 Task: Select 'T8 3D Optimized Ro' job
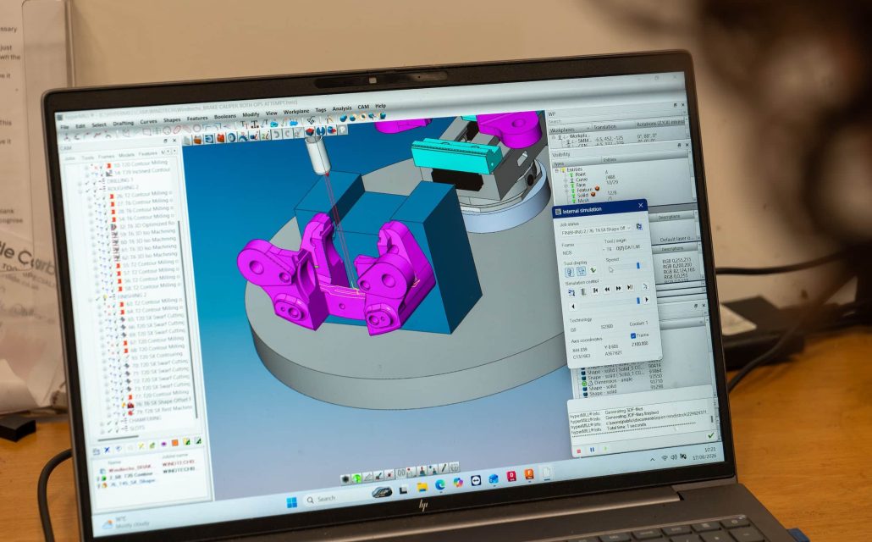click(x=147, y=224)
